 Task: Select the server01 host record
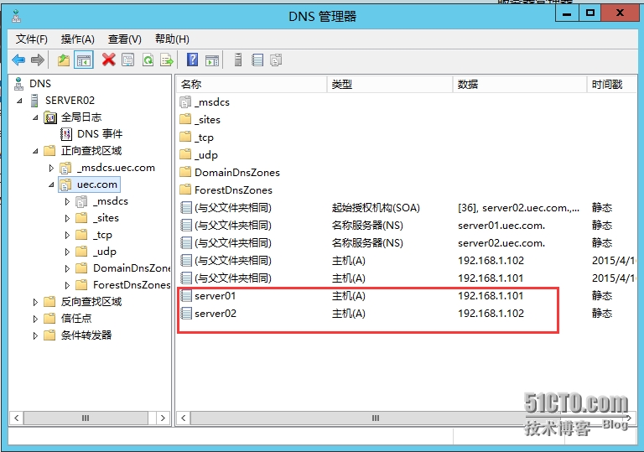coord(407,296)
